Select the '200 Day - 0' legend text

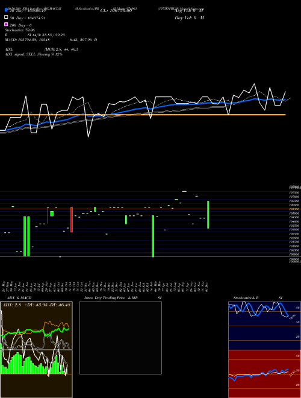(x=20, y=25)
